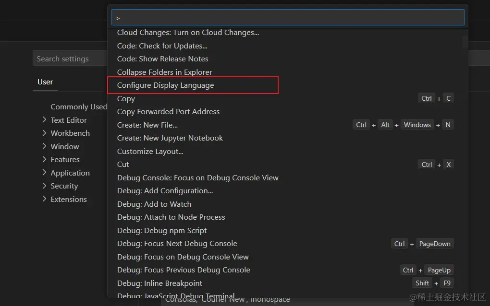Click F9 key in Inline Breakpoint row
This screenshot has width=490, height=306.
coord(447,283)
